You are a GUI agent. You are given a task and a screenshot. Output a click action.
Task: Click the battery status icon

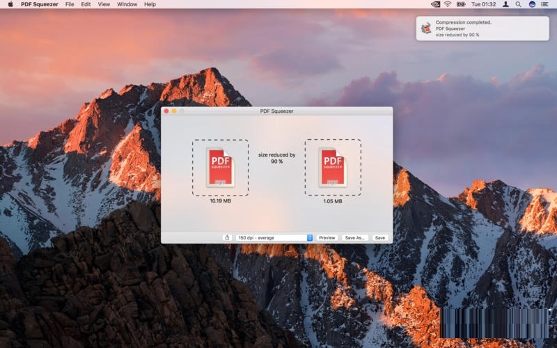pos(461,4)
